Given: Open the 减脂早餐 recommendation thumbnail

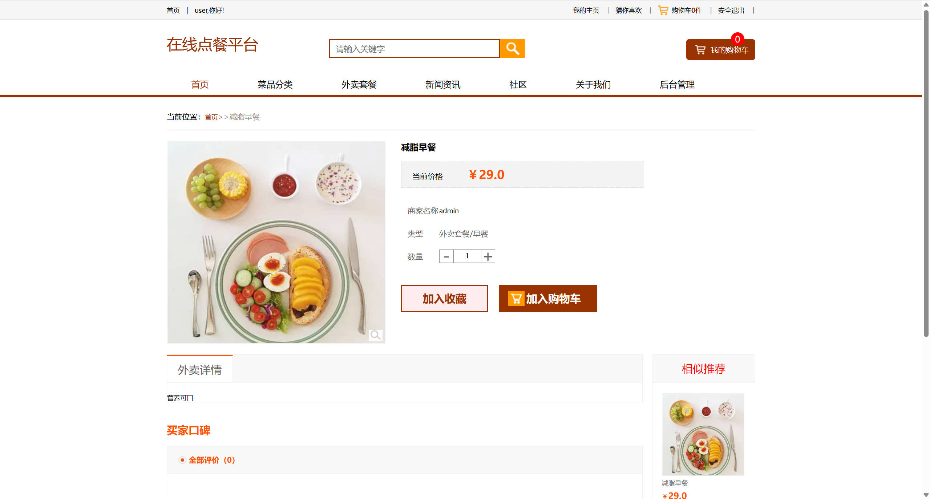Looking at the screenshot, I should [703, 434].
